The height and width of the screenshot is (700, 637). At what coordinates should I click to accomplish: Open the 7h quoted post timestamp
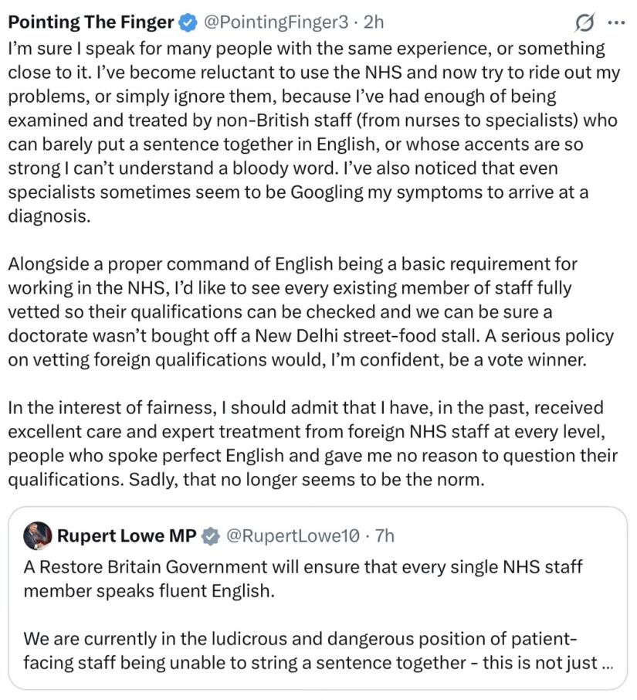click(385, 535)
